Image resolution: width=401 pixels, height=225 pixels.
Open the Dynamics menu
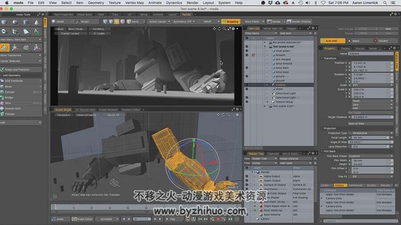174,3
